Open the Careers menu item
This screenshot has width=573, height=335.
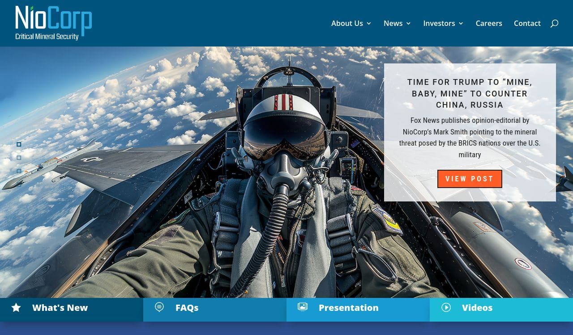[488, 23]
